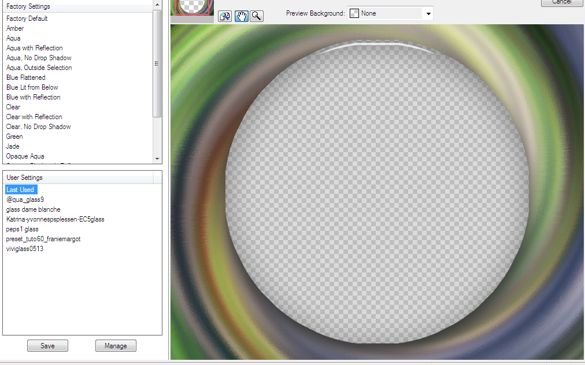
Task: Select the magnifier zoom tool
Action: (257, 16)
